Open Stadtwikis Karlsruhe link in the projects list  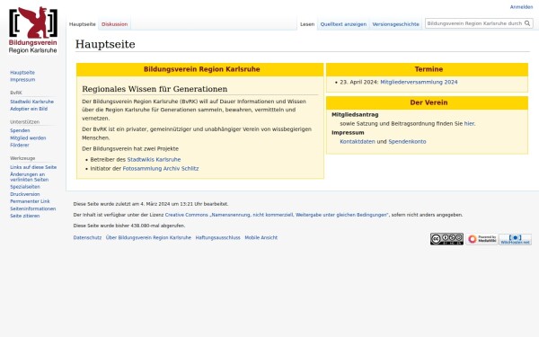154,160
